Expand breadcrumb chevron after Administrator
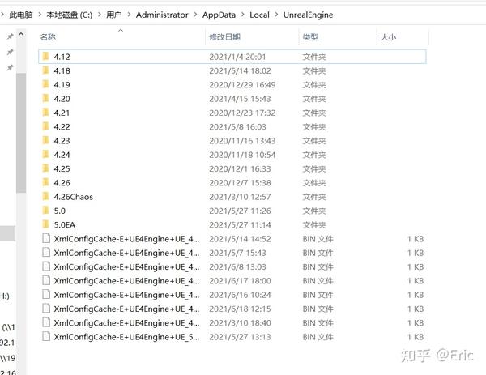This screenshot has width=486, height=375. (195, 15)
